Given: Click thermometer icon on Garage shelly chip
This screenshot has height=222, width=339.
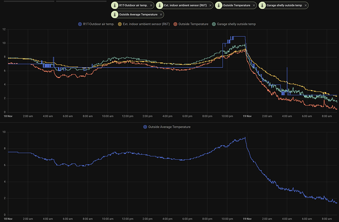Looking at the screenshot, I should click(x=263, y=5).
